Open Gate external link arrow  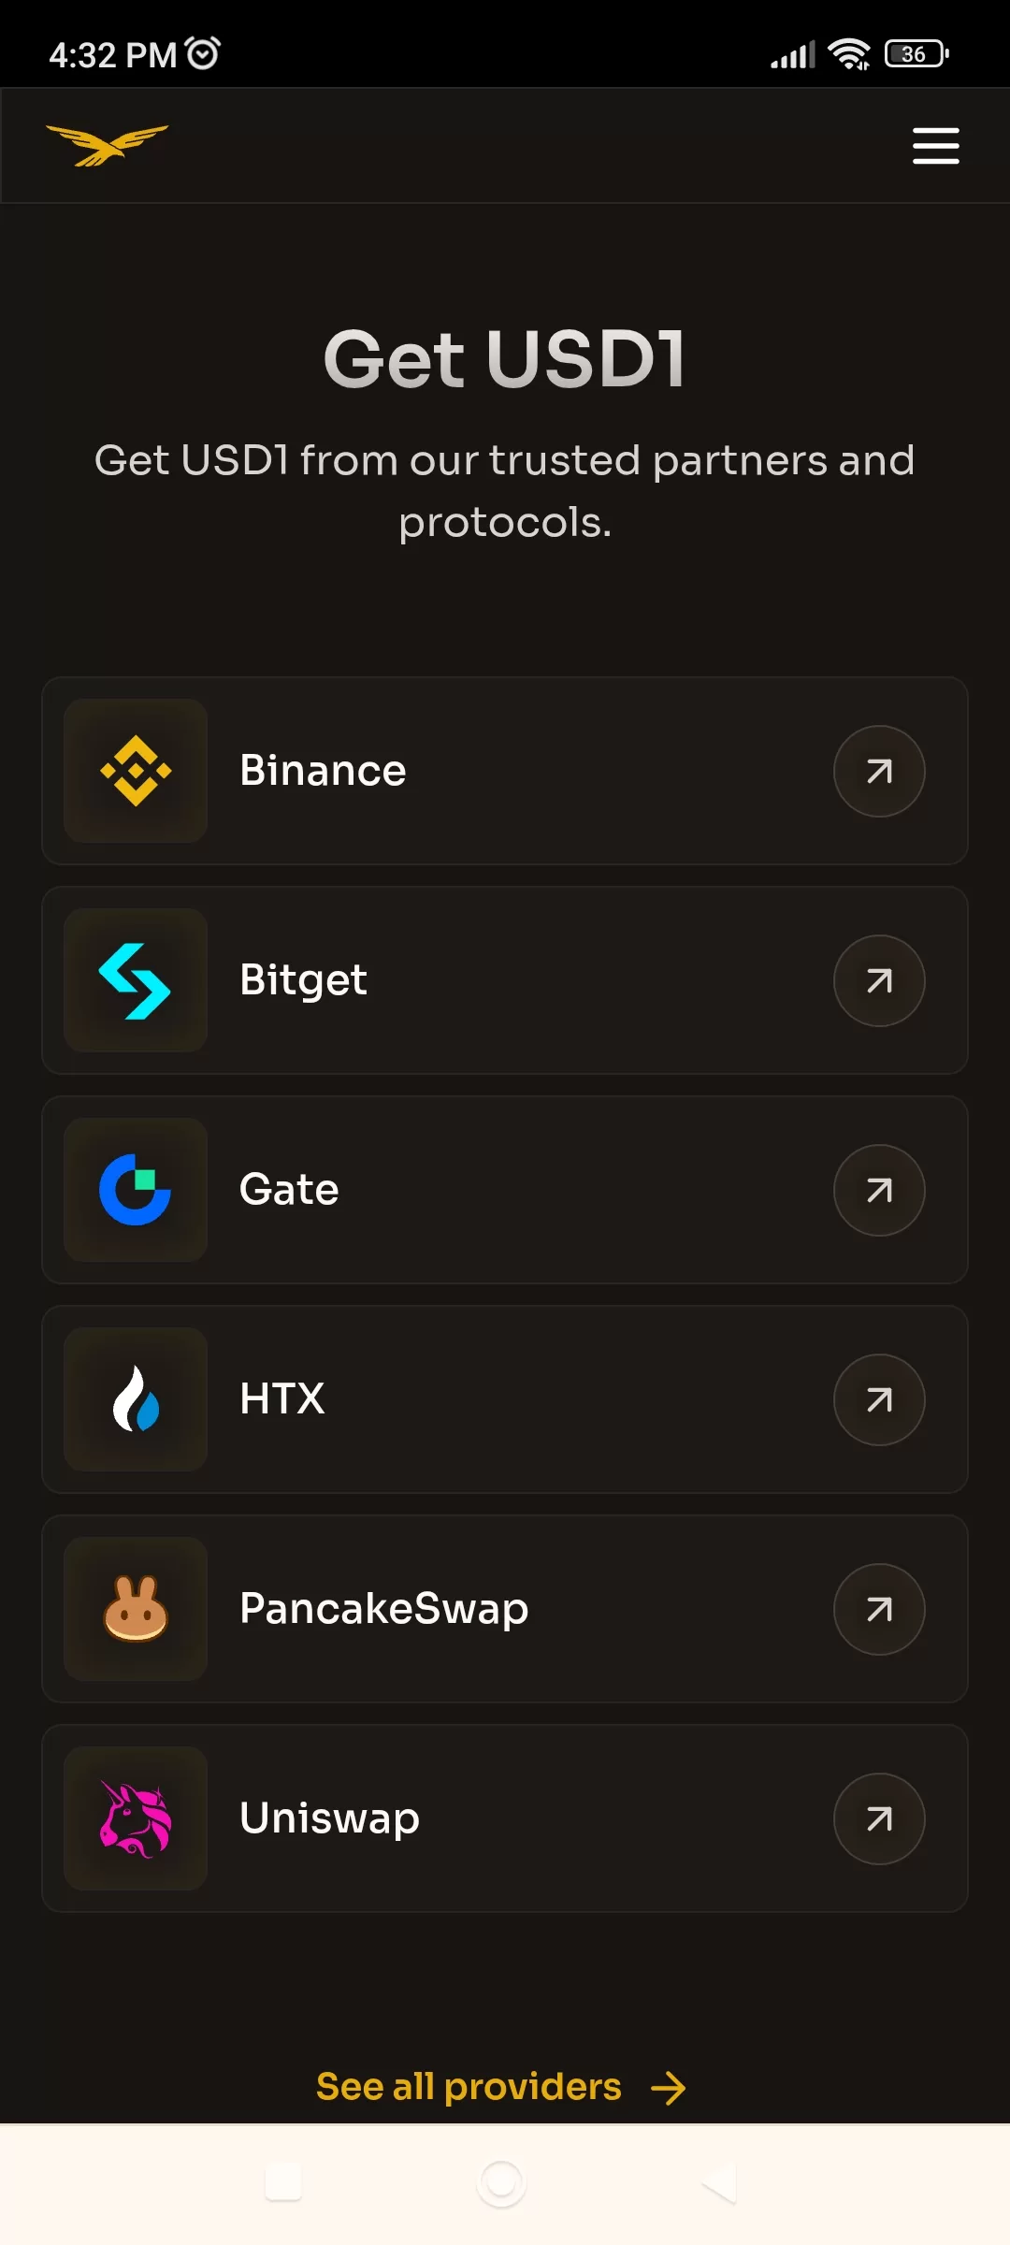[879, 1190]
